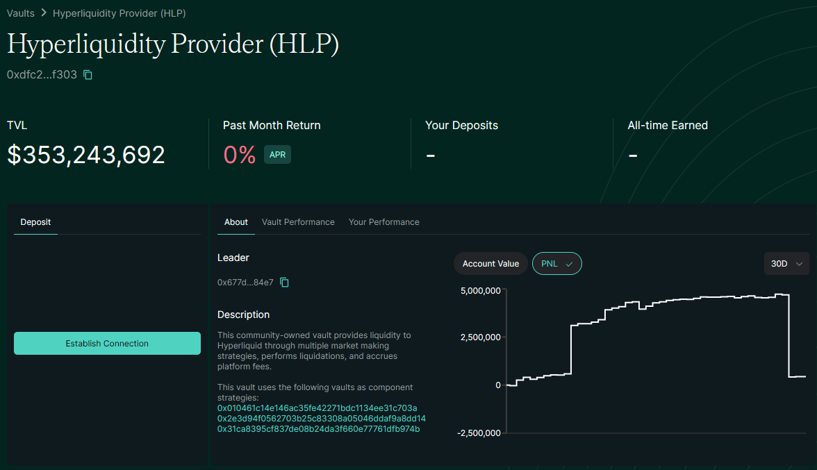
Task: Click the All-time Earned label
Action: pyautogui.click(x=668, y=126)
